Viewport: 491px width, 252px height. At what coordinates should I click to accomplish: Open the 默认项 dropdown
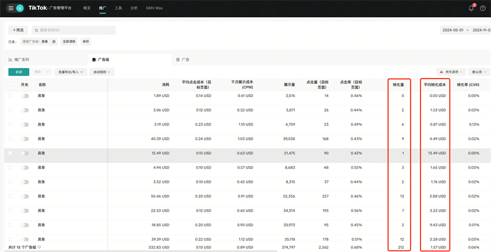tap(479, 72)
